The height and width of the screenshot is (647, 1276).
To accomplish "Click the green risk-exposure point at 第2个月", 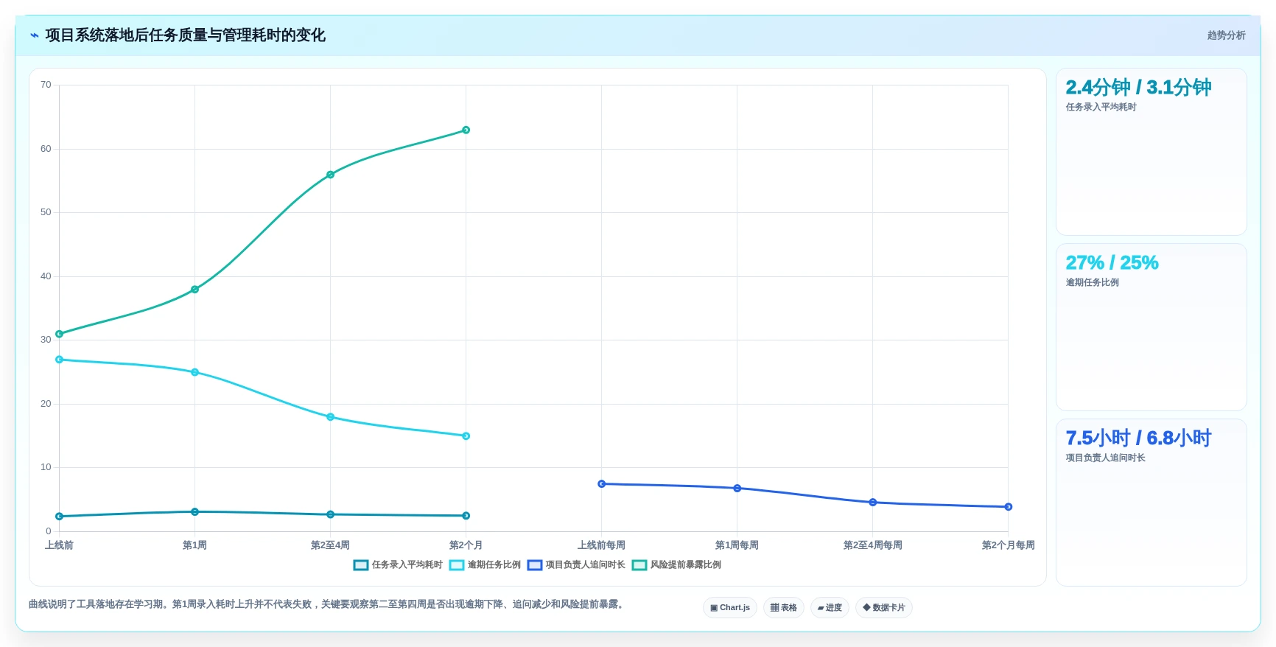I will pyautogui.click(x=466, y=130).
